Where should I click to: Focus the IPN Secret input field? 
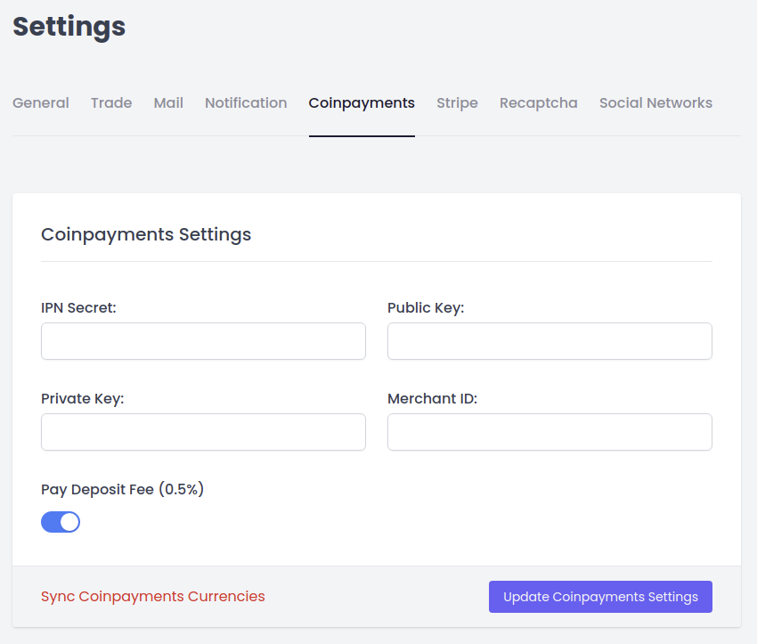pos(203,341)
